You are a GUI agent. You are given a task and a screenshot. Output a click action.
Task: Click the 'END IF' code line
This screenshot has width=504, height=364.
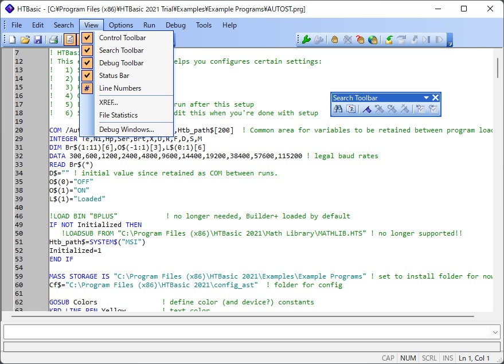pyautogui.click(x=61, y=259)
